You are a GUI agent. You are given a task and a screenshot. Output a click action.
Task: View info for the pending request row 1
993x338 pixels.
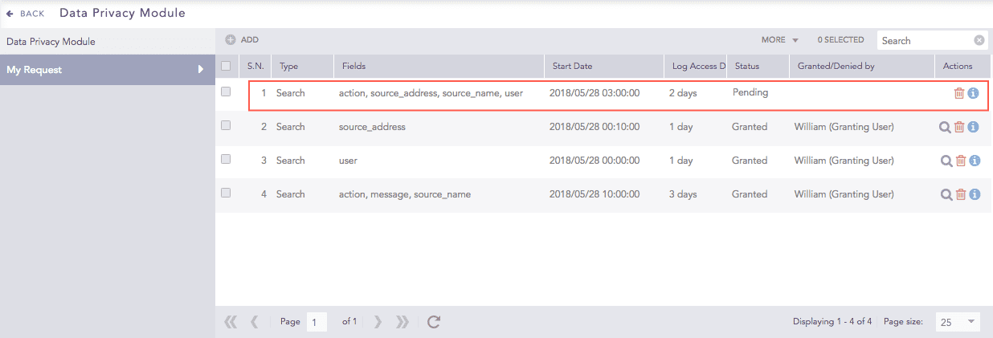(x=973, y=93)
